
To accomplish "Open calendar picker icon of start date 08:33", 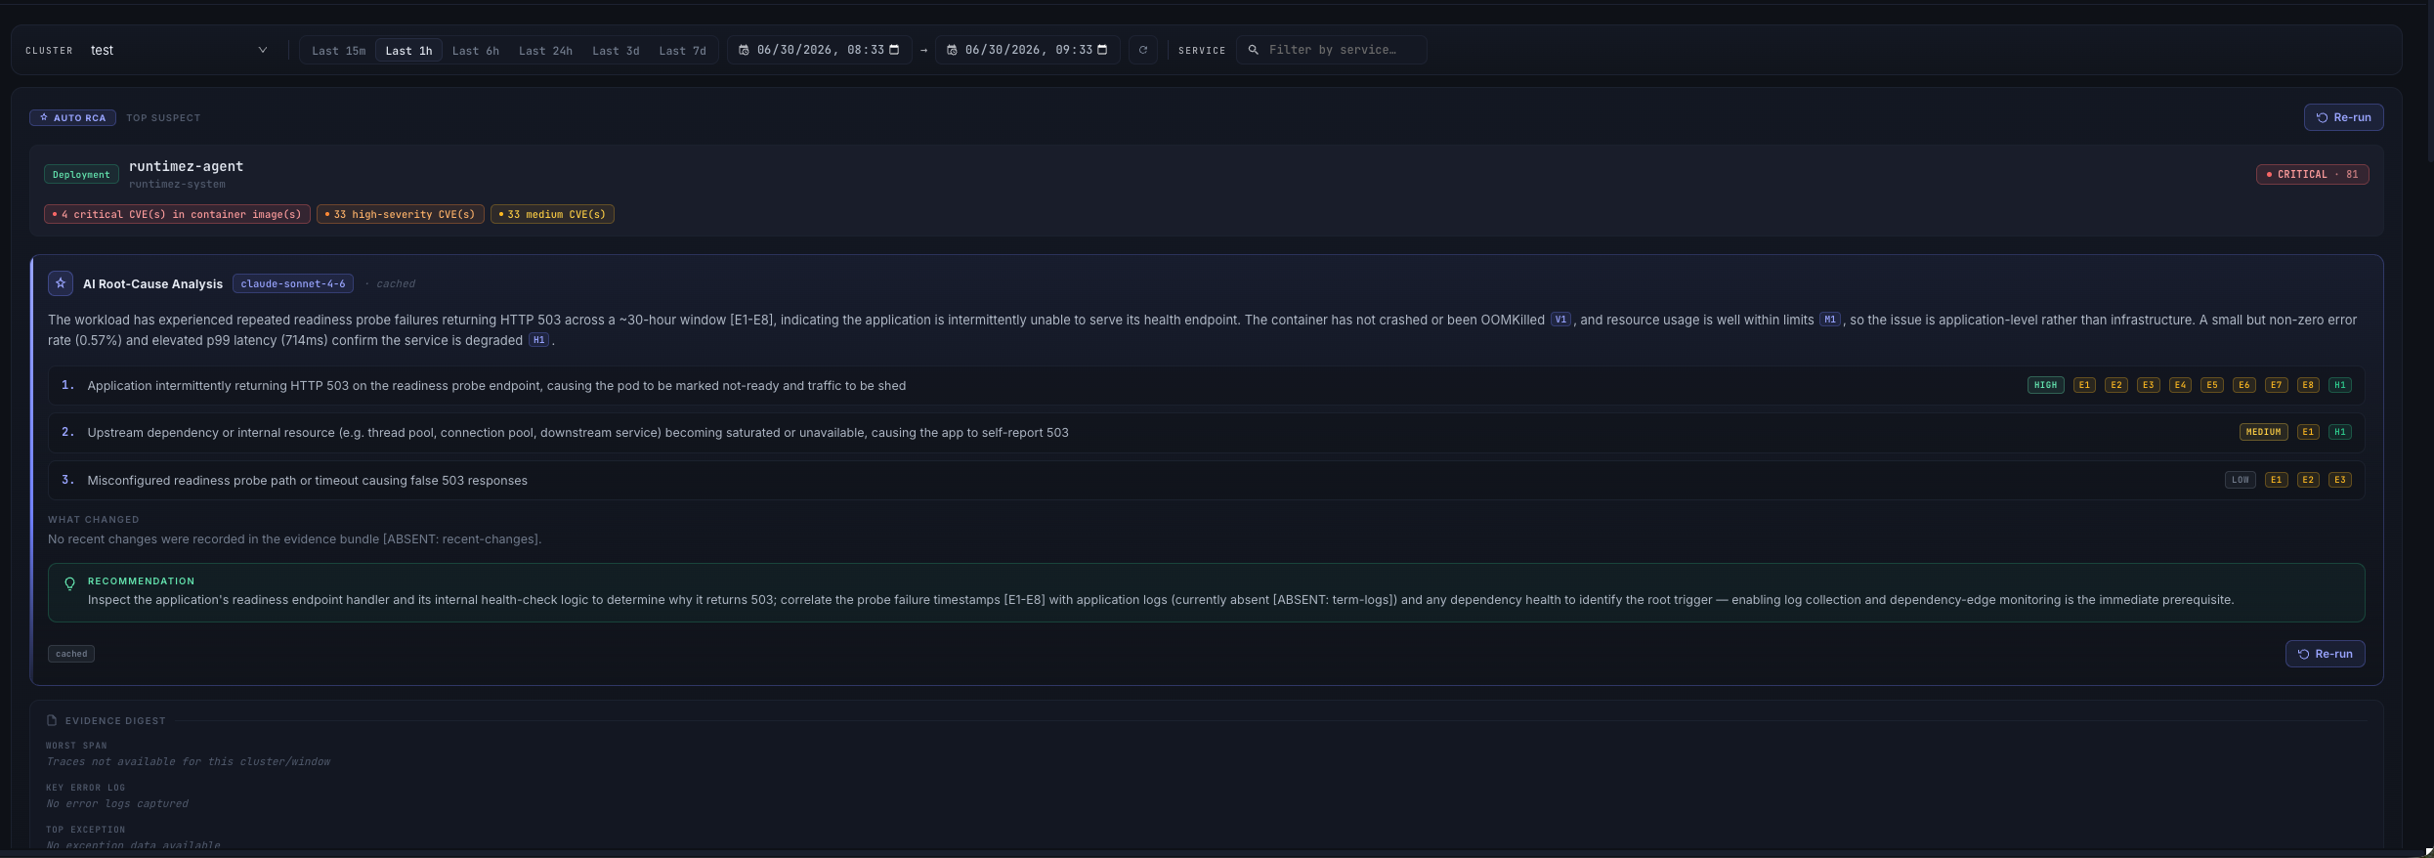I will pyautogui.click(x=894, y=50).
